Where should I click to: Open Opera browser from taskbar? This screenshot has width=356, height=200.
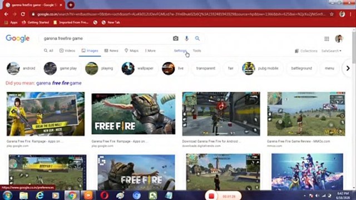coord(105,195)
